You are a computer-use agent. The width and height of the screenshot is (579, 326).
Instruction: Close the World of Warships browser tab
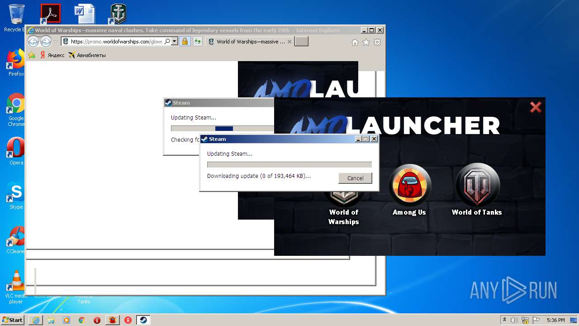coord(290,42)
